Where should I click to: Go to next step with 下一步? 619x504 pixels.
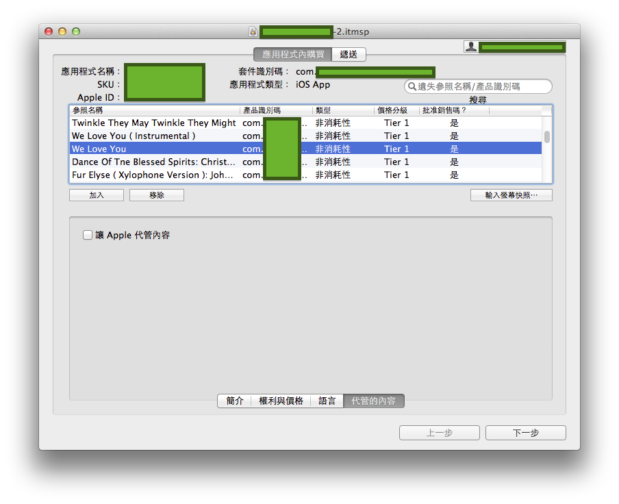point(525,433)
